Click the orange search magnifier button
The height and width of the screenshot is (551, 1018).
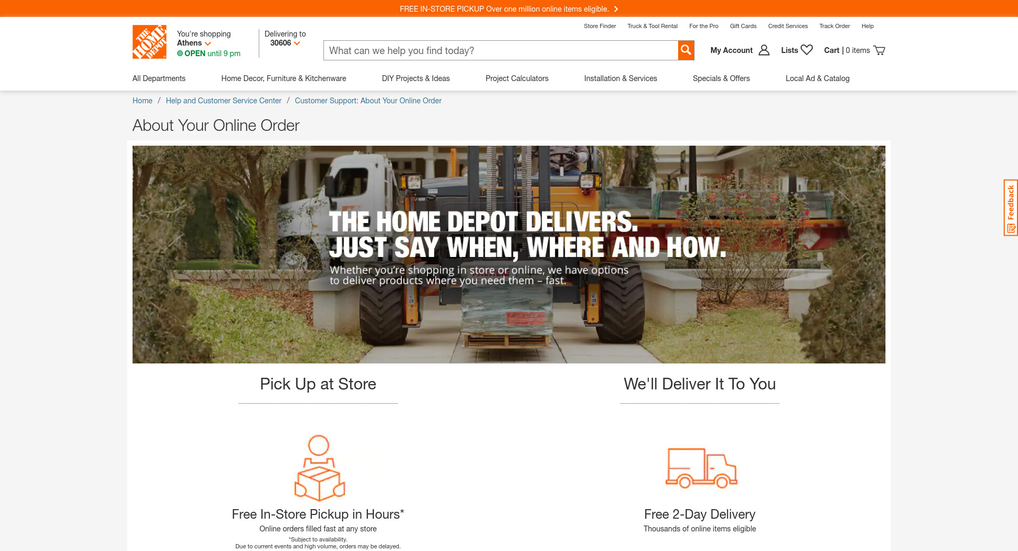tap(686, 50)
